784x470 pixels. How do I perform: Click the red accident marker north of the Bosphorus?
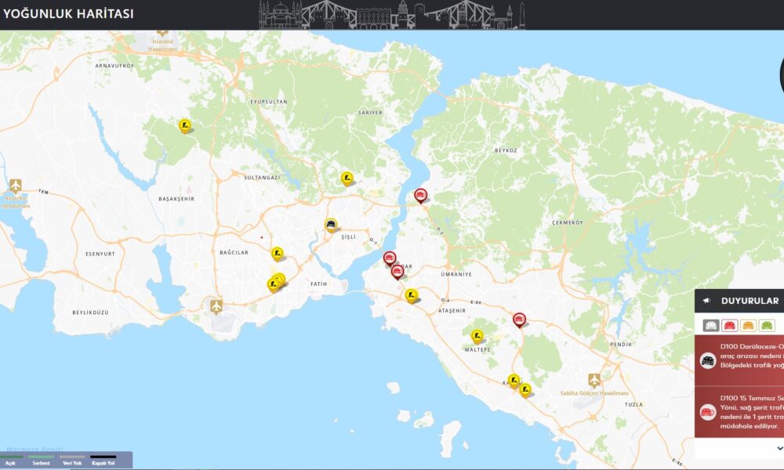point(420,195)
